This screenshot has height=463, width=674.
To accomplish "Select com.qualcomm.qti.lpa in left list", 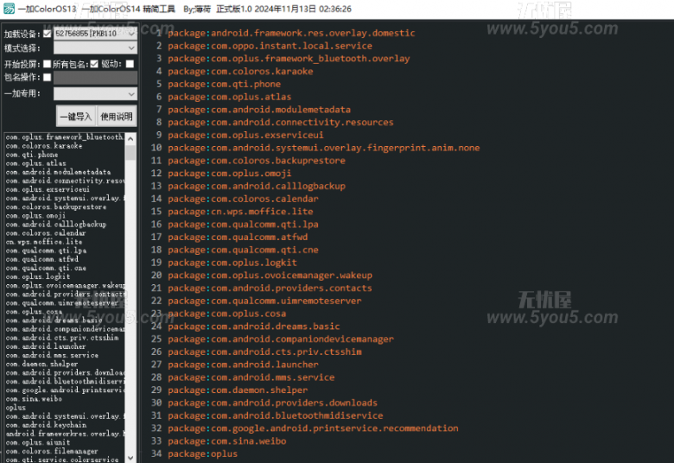I will point(46,251).
